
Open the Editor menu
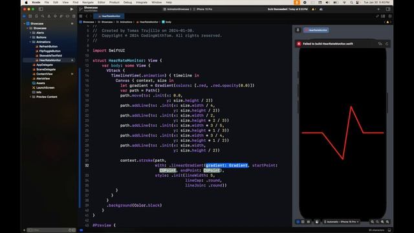pos(102,3)
